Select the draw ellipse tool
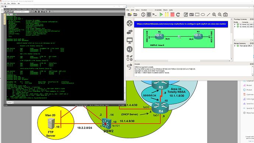 [x=203, y=15]
